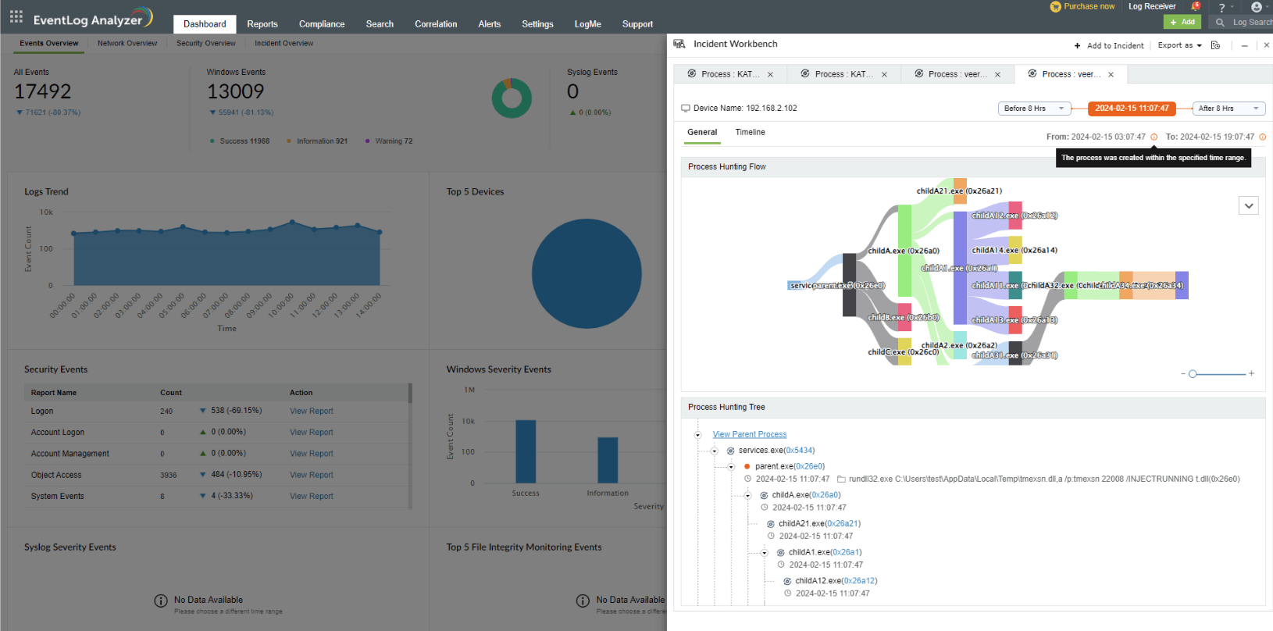The width and height of the screenshot is (1273, 631).
Task: Click the Incident Workbench title icon
Action: tap(679, 44)
